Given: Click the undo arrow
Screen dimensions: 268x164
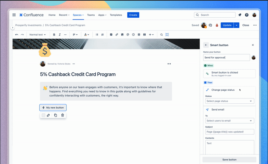Looking at the screenshot, I should (x=17, y=34).
